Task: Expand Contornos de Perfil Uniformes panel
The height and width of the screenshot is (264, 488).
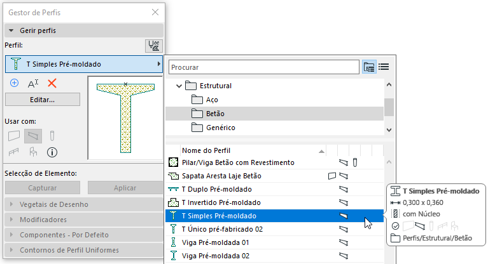Action: (84, 250)
